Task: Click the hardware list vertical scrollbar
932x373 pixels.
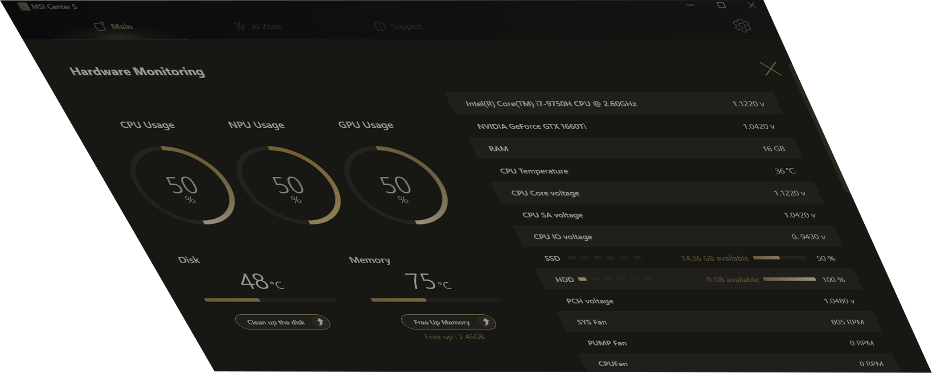Action: click(x=819, y=129)
